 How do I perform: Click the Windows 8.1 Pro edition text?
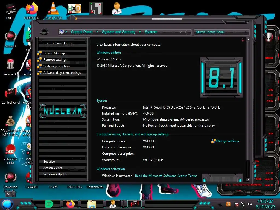tap(109, 59)
